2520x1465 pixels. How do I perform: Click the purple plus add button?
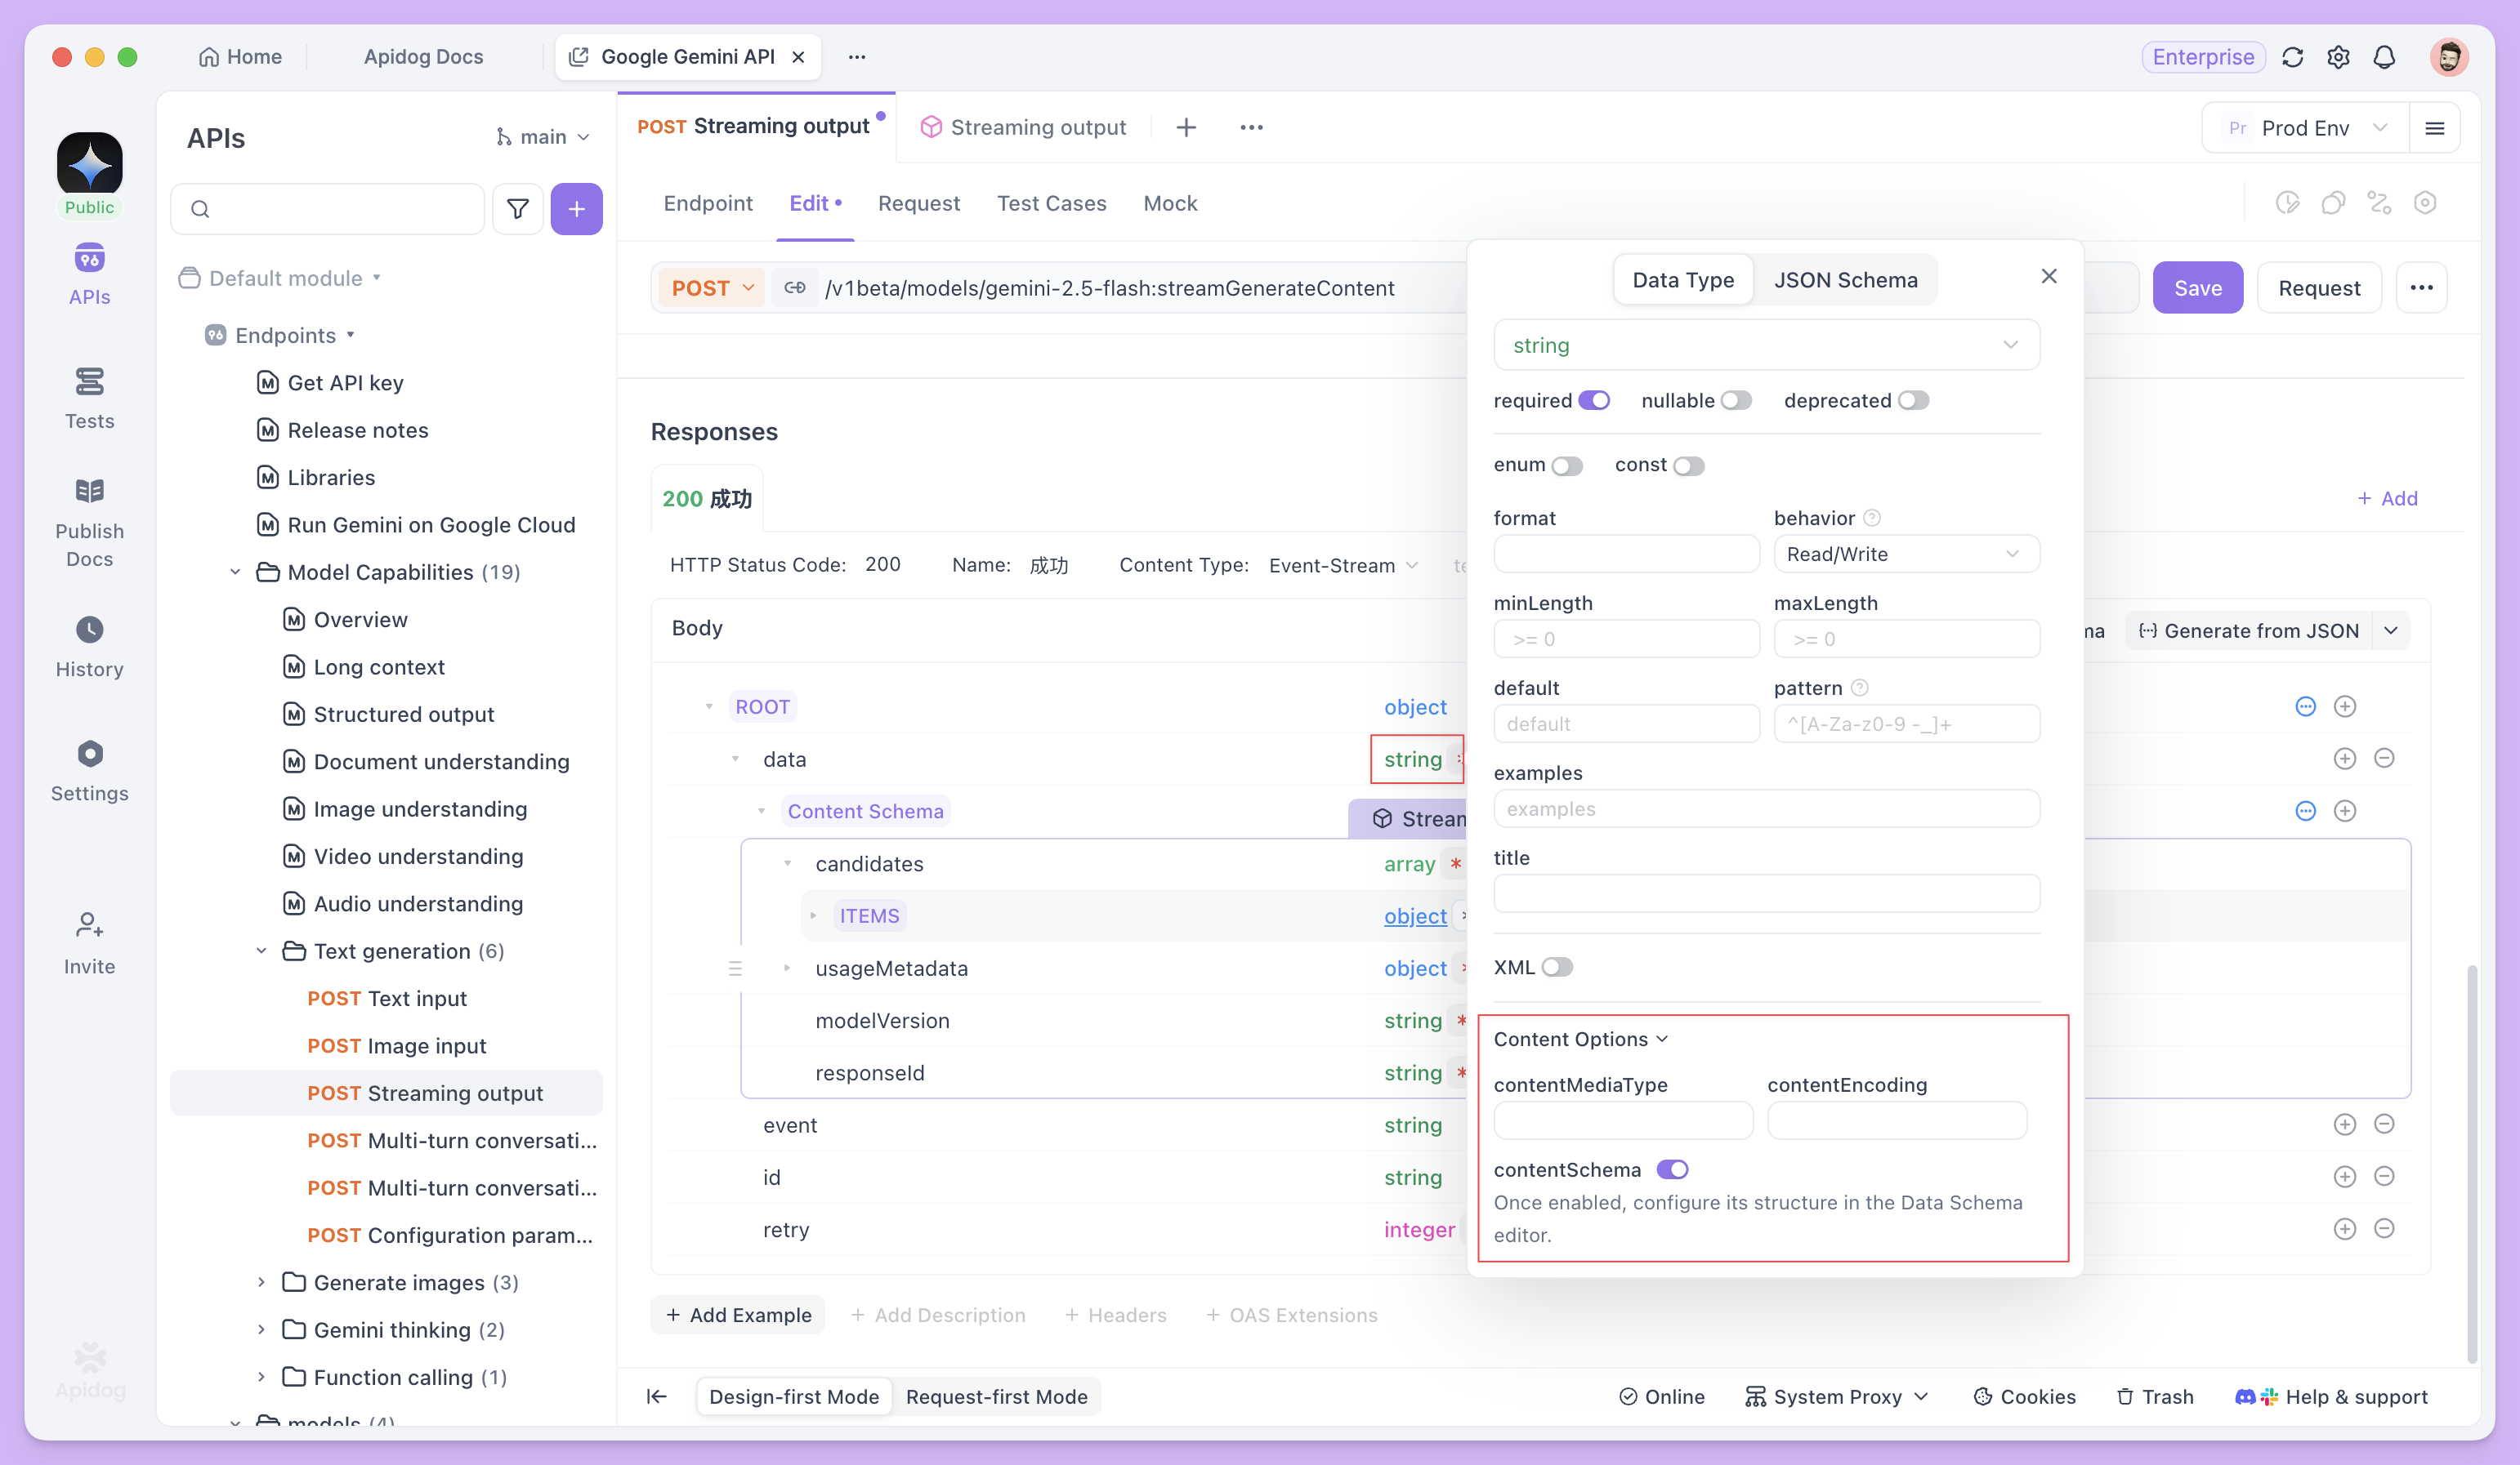coord(576,209)
